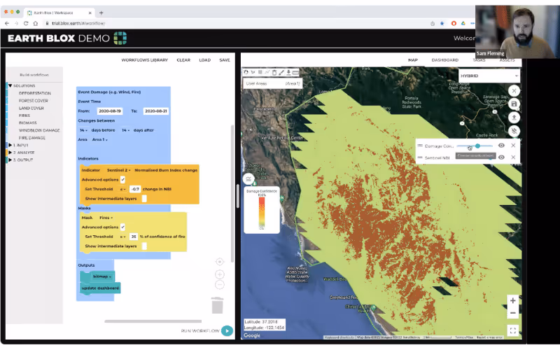Open the Area 1 dropdown
The height and width of the screenshot is (350, 560).
99,139
